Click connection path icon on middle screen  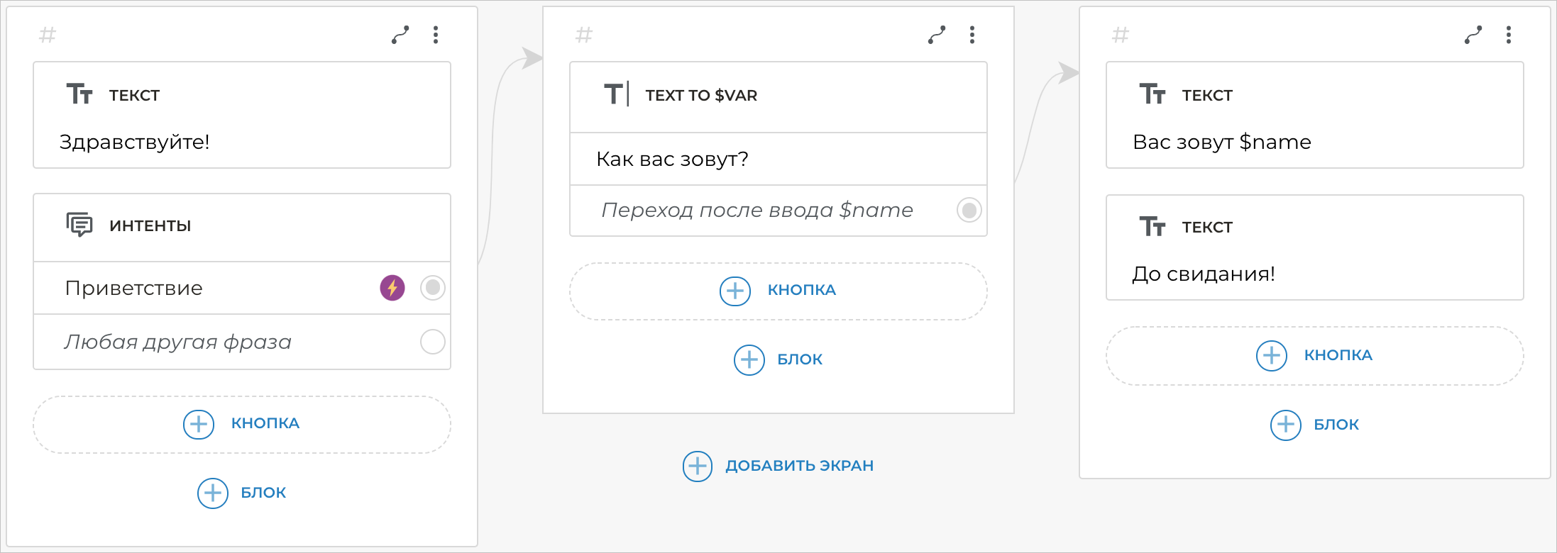(x=937, y=35)
